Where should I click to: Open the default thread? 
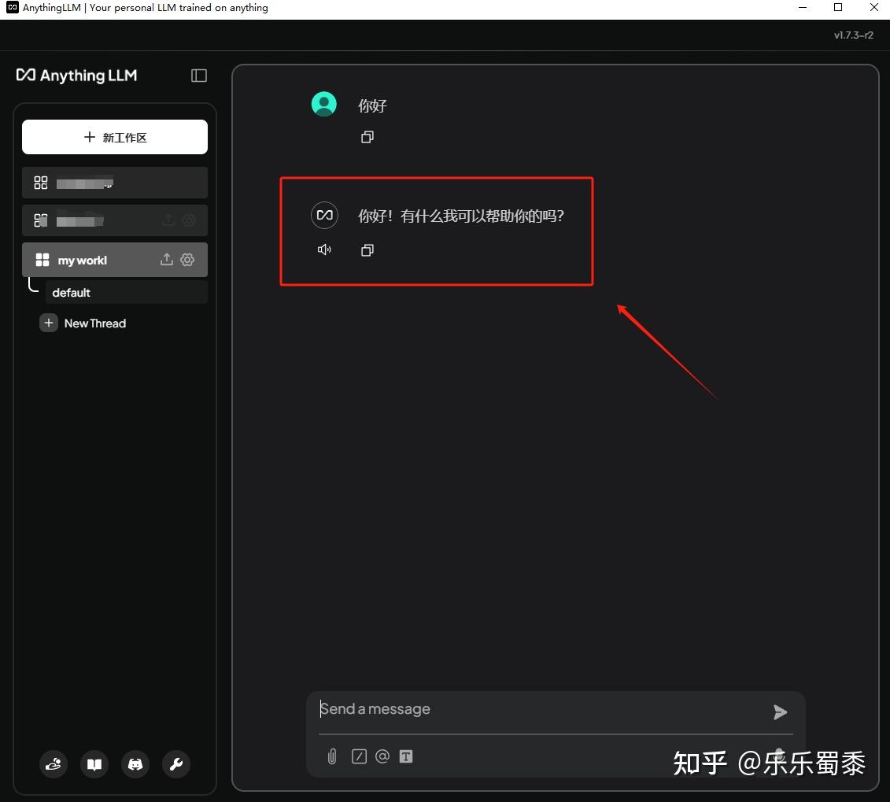126,292
